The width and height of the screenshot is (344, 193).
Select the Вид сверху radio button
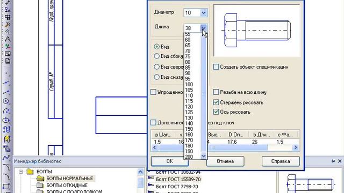pyautogui.click(x=156, y=66)
